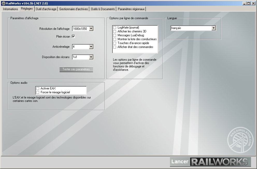Open the Langue français dropdown
The width and height of the screenshot is (257, 169).
[213, 28]
